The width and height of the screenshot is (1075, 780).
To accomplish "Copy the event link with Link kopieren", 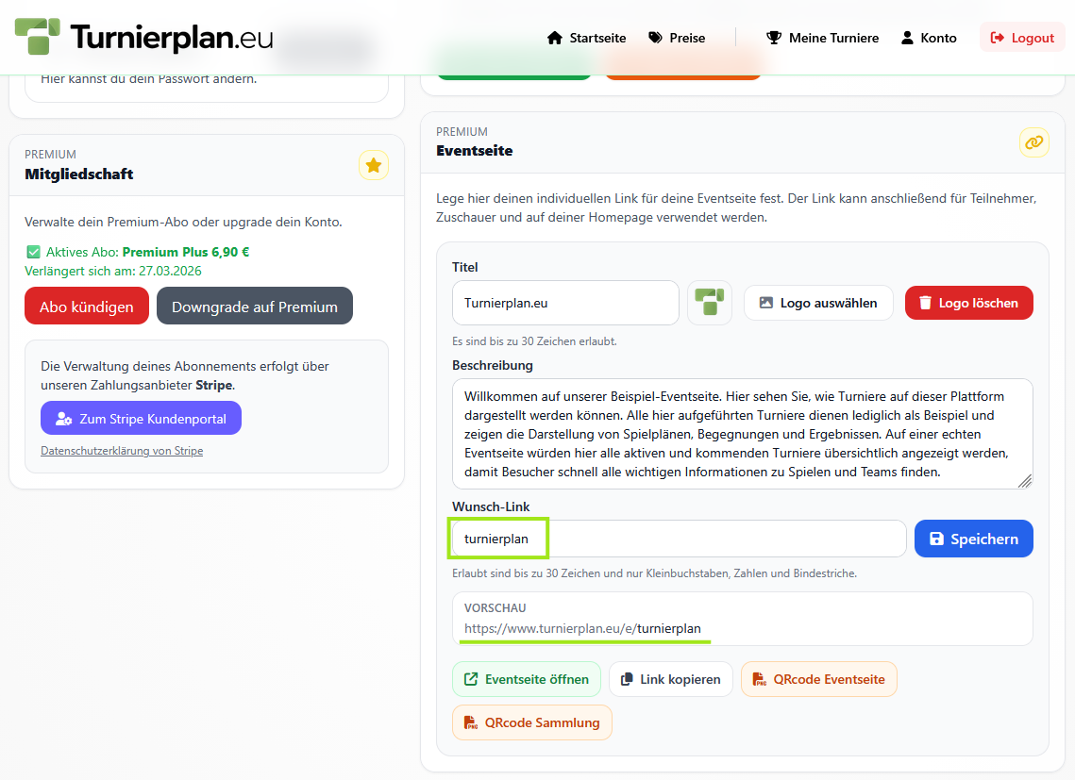I will tap(670, 678).
